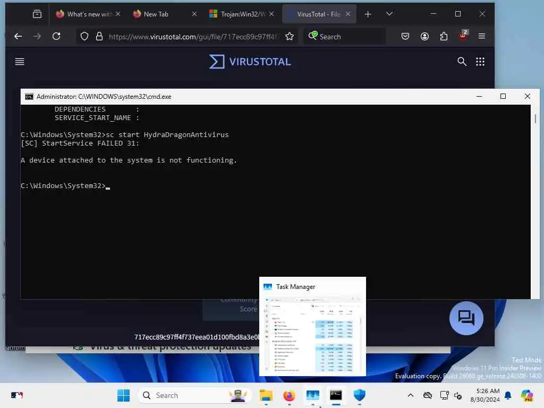
Task: Go back in Firefox browser
Action: [18, 36]
